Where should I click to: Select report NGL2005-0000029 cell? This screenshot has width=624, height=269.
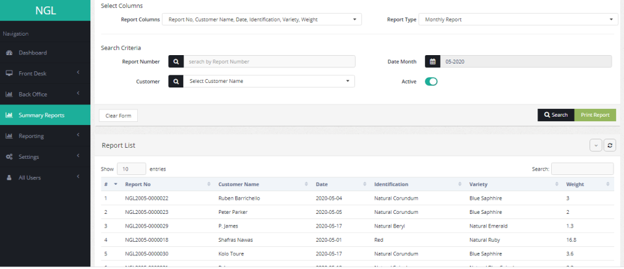click(146, 226)
